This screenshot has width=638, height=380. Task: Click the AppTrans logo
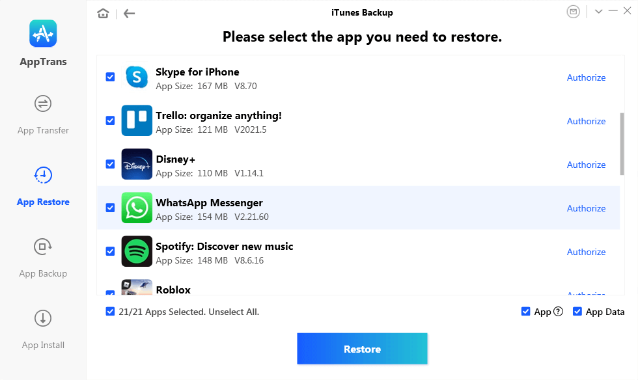coord(43,33)
